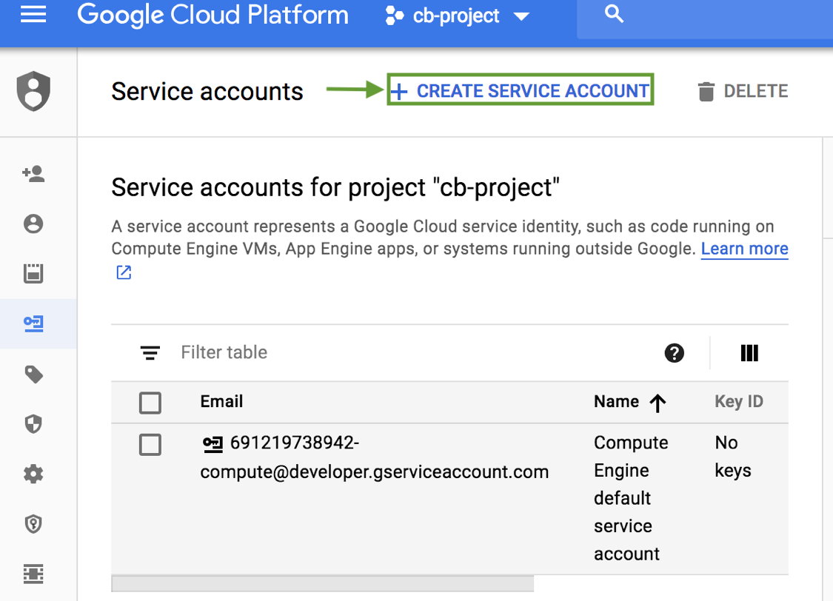833x601 pixels.
Task: Sort by the Name column header
Action: [616, 401]
